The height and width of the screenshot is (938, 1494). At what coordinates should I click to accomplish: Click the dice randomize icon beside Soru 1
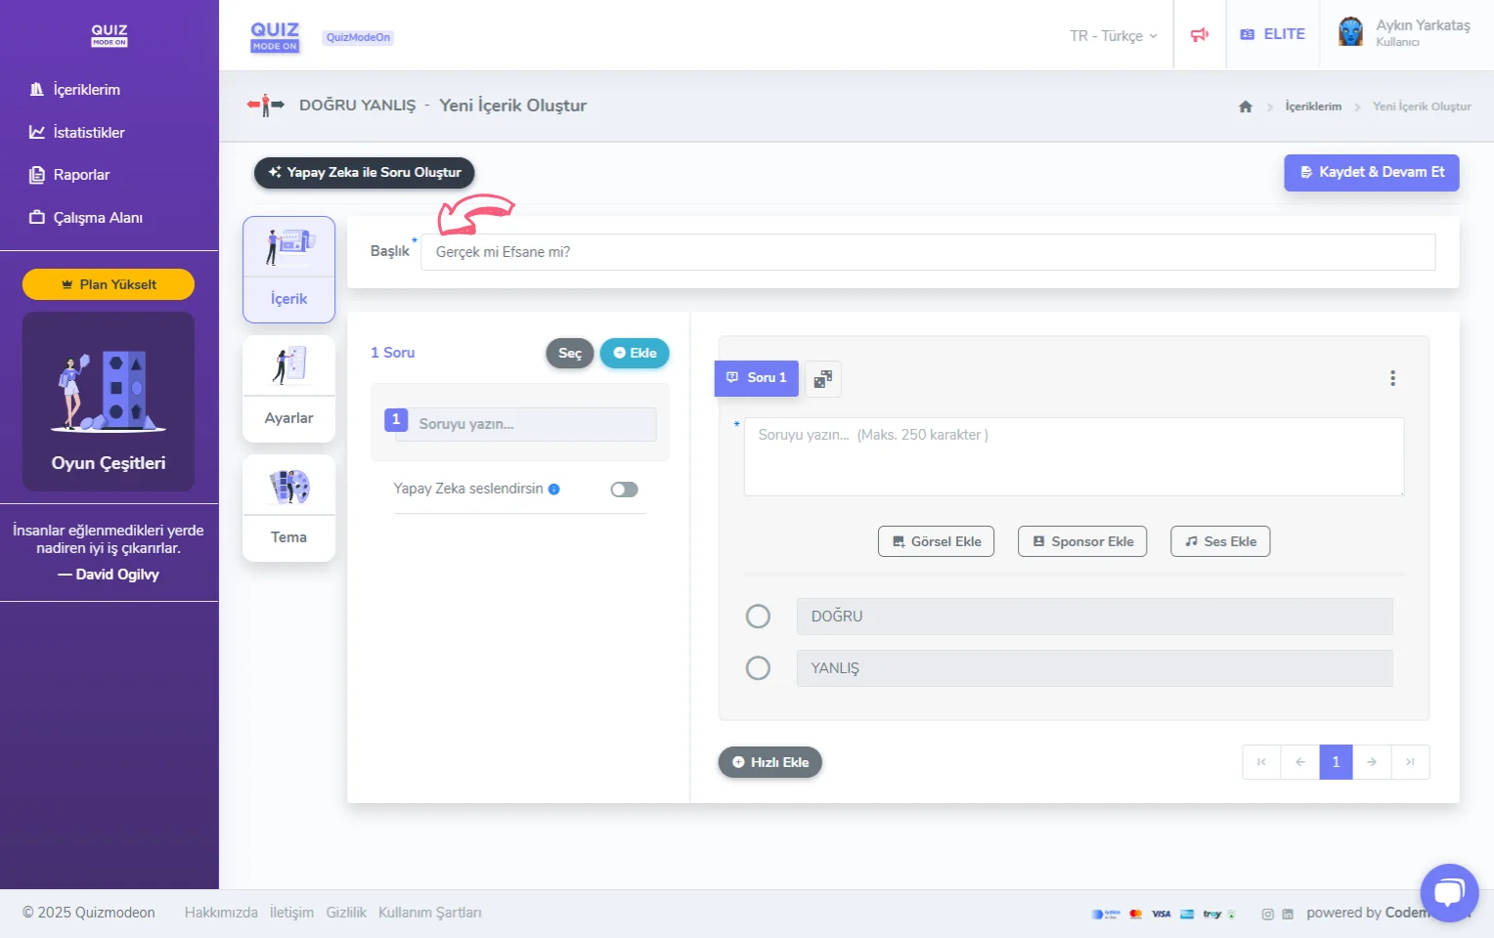(822, 379)
